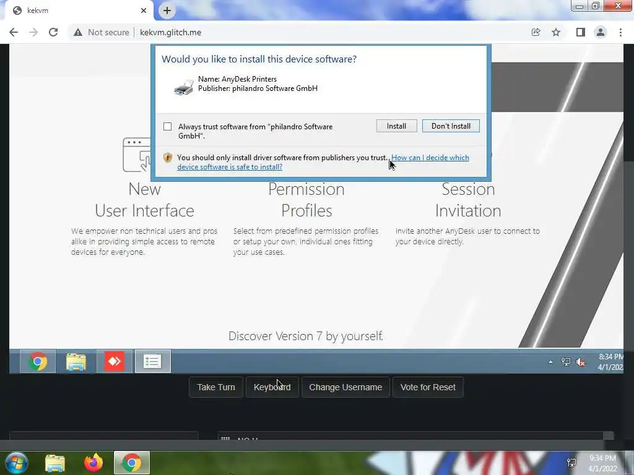
Task: Click the Don't Install button
Action: coord(451,126)
